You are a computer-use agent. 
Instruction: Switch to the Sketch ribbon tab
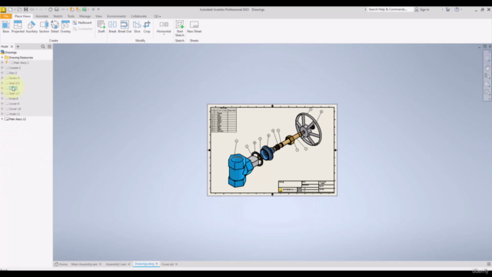58,16
